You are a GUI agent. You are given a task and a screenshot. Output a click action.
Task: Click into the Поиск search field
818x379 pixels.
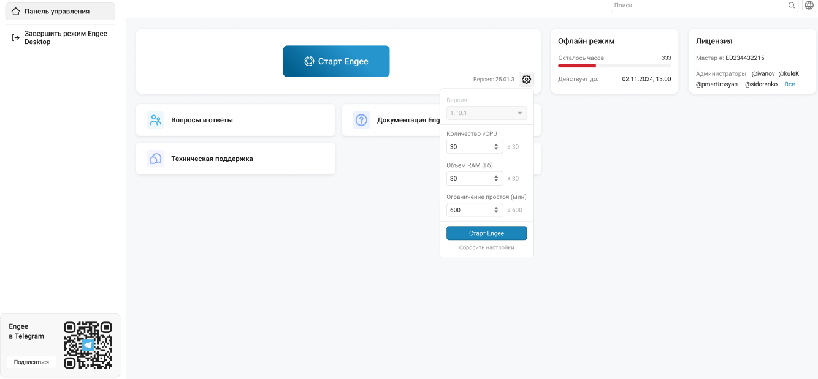tap(699, 6)
